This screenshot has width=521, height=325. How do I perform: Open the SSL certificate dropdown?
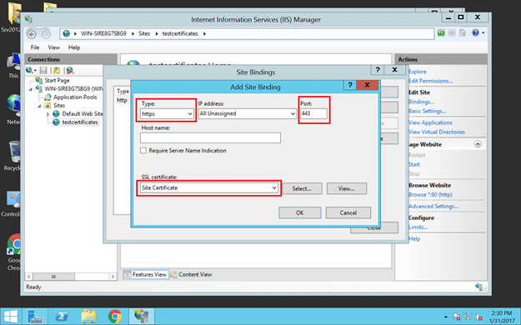[x=209, y=187]
